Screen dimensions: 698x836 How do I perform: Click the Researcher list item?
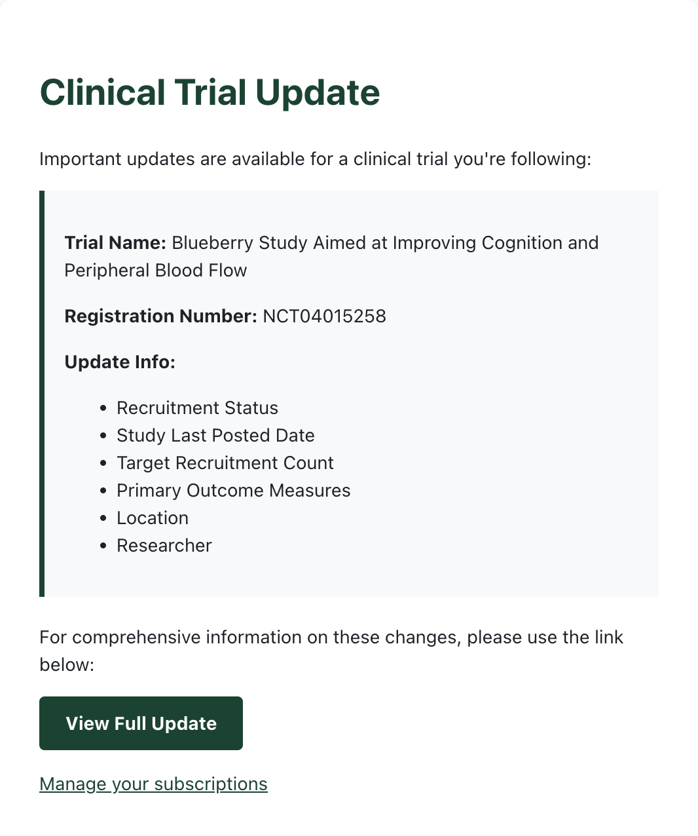click(x=164, y=546)
